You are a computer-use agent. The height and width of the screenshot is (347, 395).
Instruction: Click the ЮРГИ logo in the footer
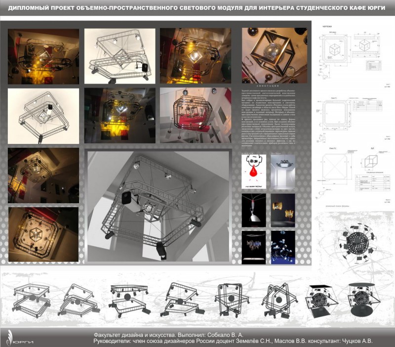pos(20,338)
